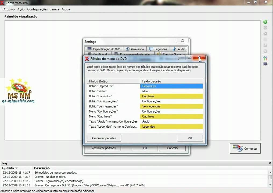Image resolution: width=273 pixels, height=193 pixels.
Task: Click Cancelar in the Settings window
Action: [x=173, y=148]
